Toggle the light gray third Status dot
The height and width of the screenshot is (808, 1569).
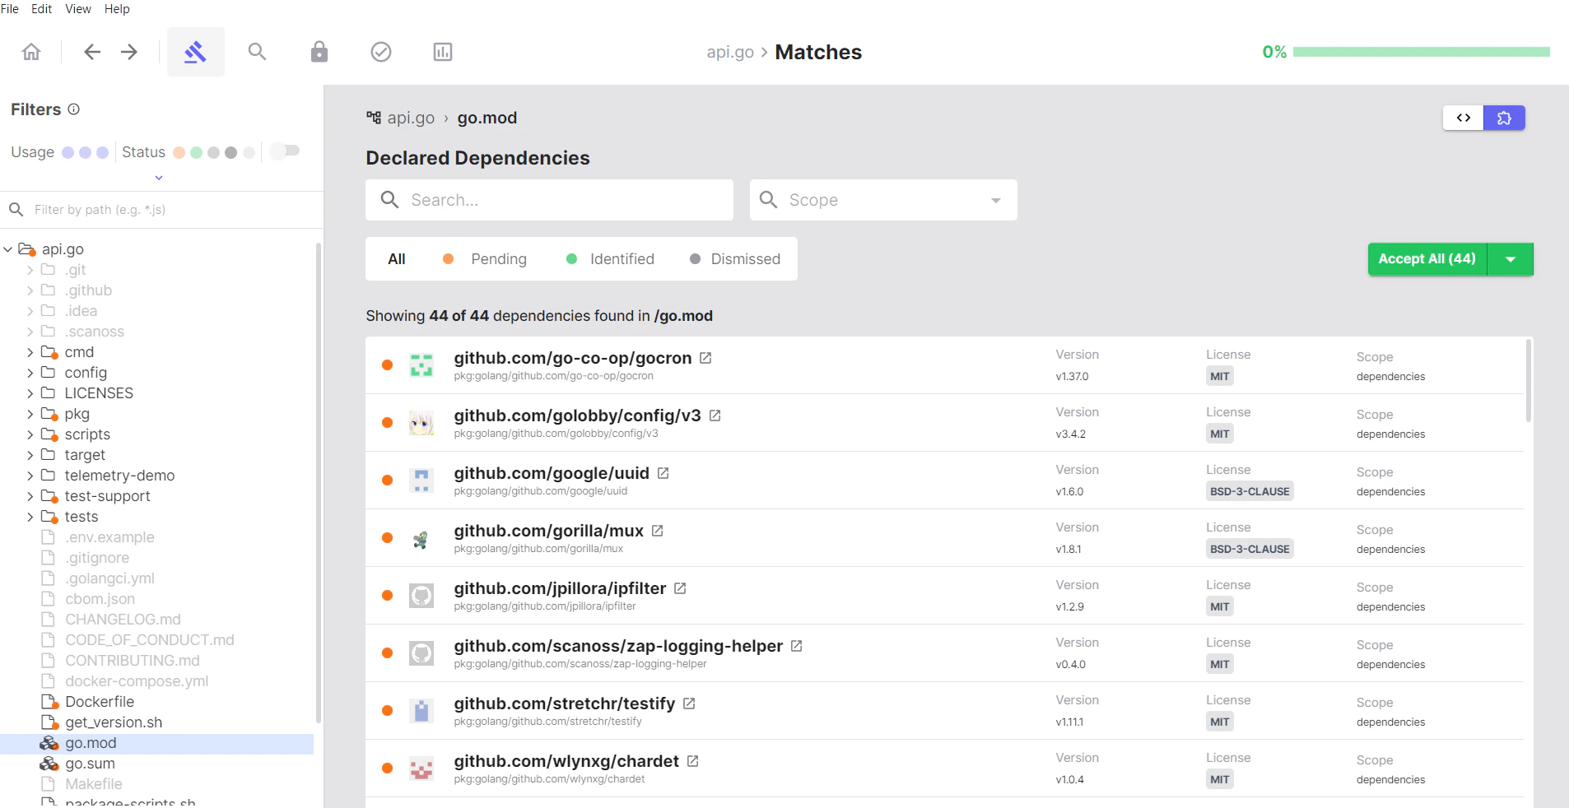point(213,152)
